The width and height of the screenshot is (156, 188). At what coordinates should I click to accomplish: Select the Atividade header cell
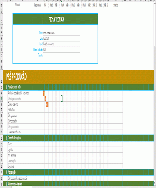point(17,5)
